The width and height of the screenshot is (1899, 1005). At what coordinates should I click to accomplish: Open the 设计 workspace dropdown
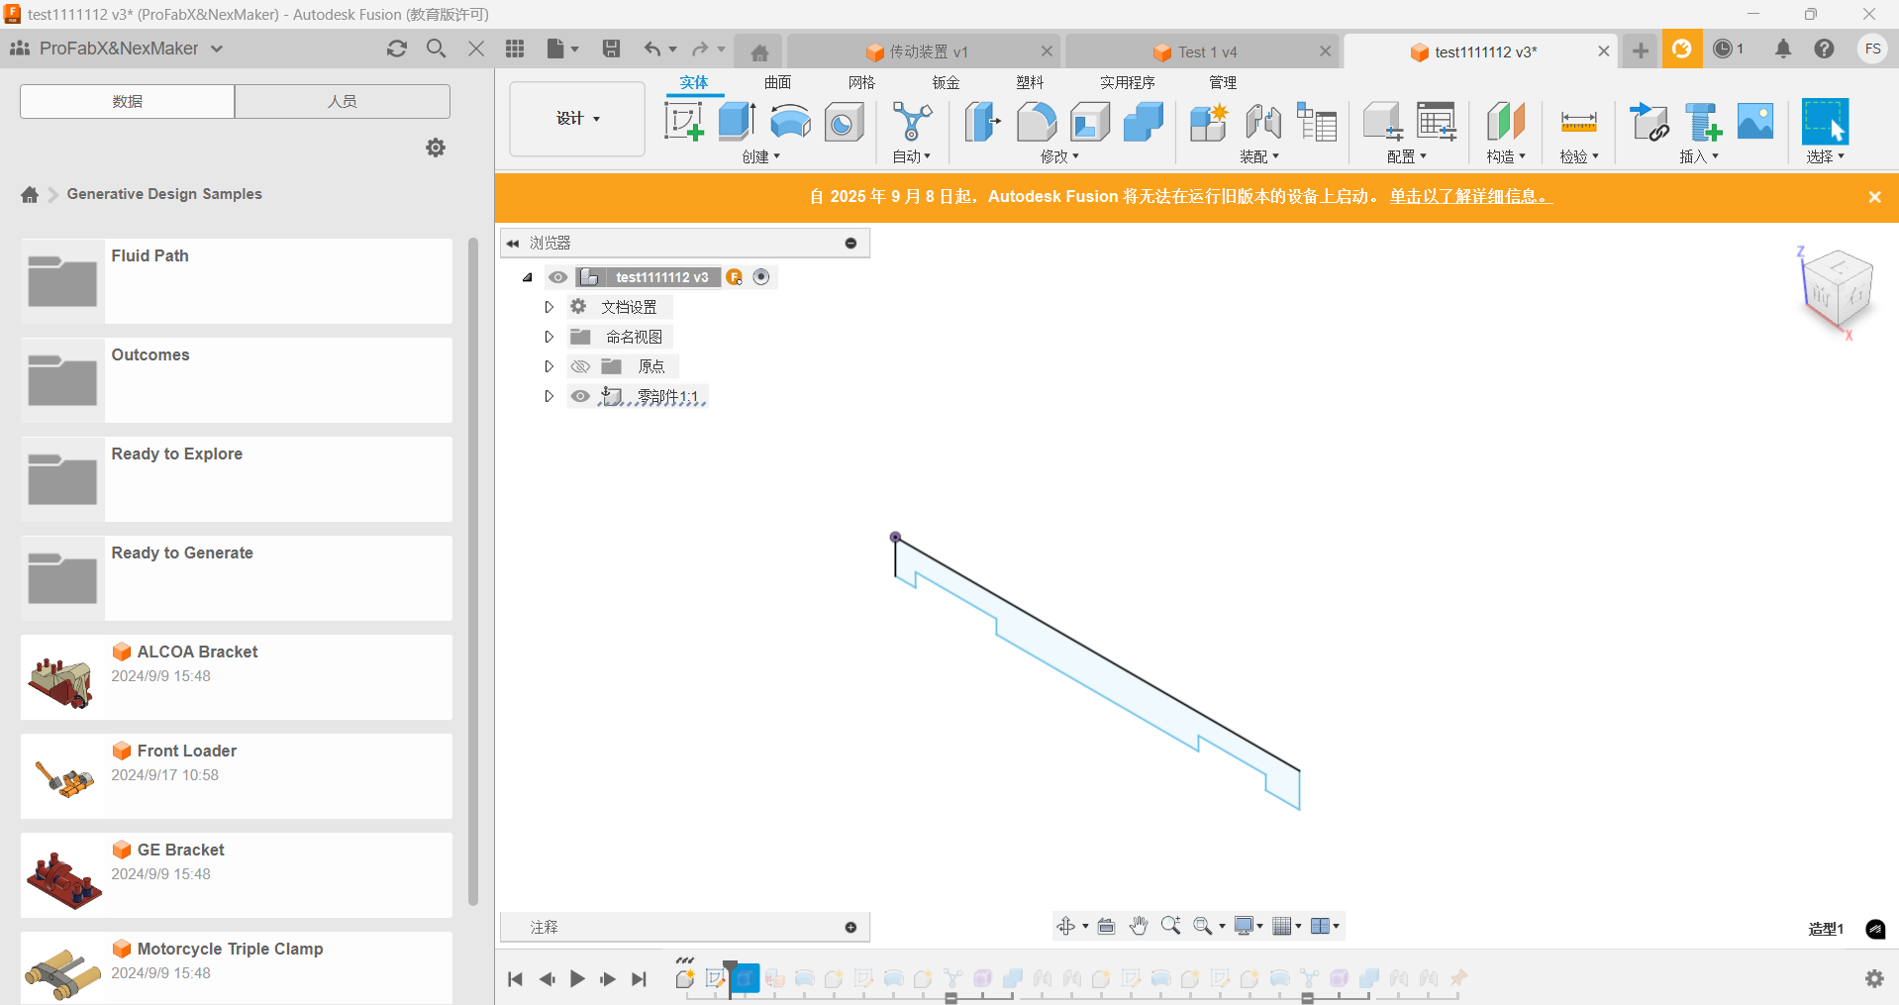[x=577, y=119]
